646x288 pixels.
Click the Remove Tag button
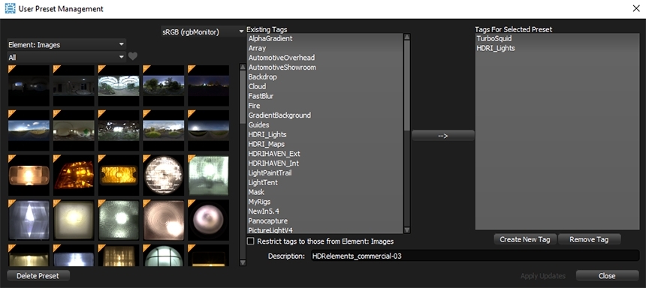(x=589, y=239)
